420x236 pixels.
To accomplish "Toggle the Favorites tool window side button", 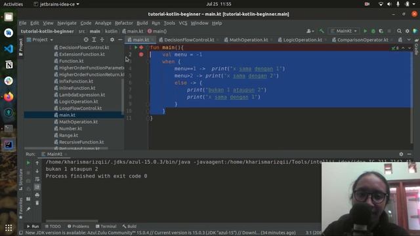I will [x=21, y=208].
